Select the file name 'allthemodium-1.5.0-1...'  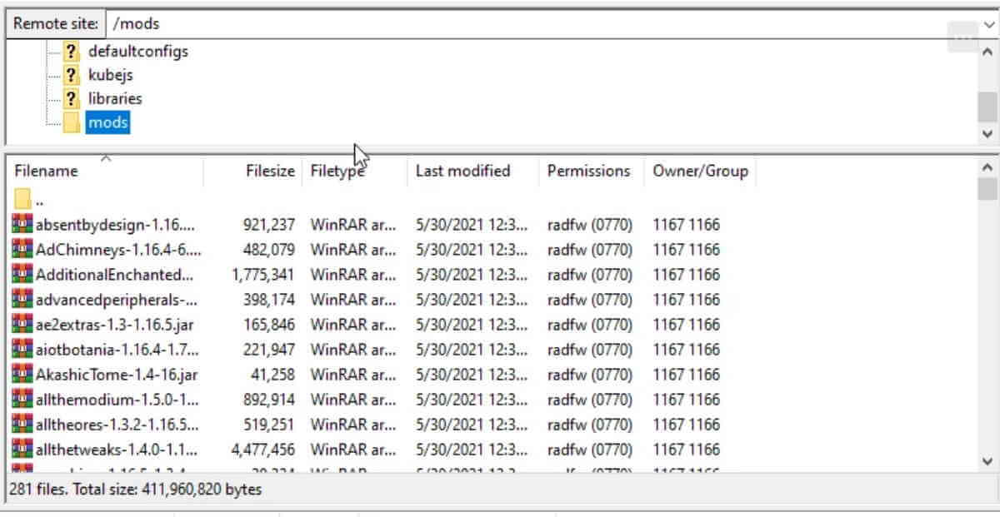pyautogui.click(x=117, y=399)
